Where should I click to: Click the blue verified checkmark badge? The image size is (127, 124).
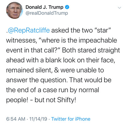point(67,7)
